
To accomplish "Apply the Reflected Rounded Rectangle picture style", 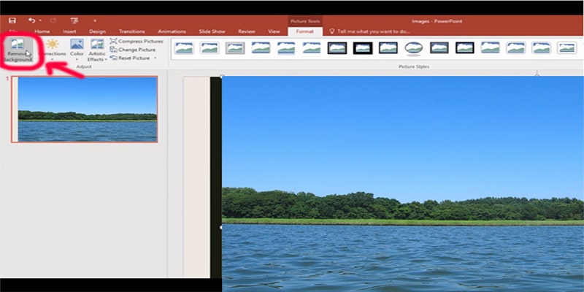I will click(x=286, y=48).
